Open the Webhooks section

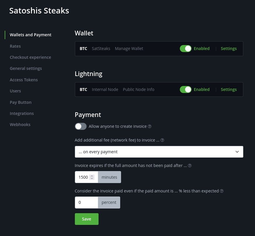pos(20,125)
